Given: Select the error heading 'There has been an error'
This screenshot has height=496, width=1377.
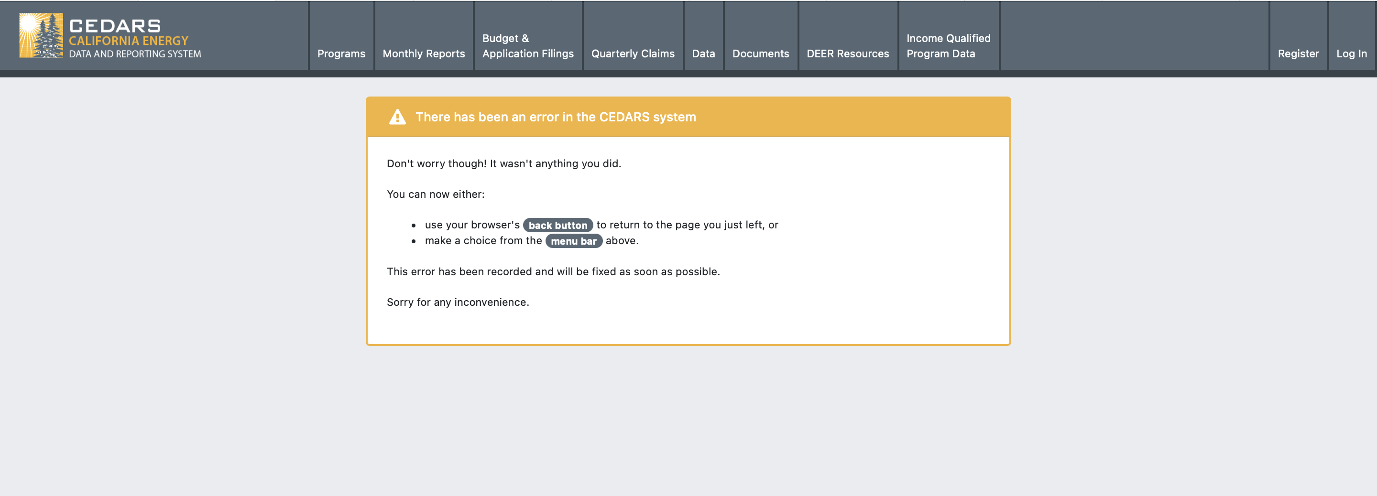Looking at the screenshot, I should pos(556,117).
